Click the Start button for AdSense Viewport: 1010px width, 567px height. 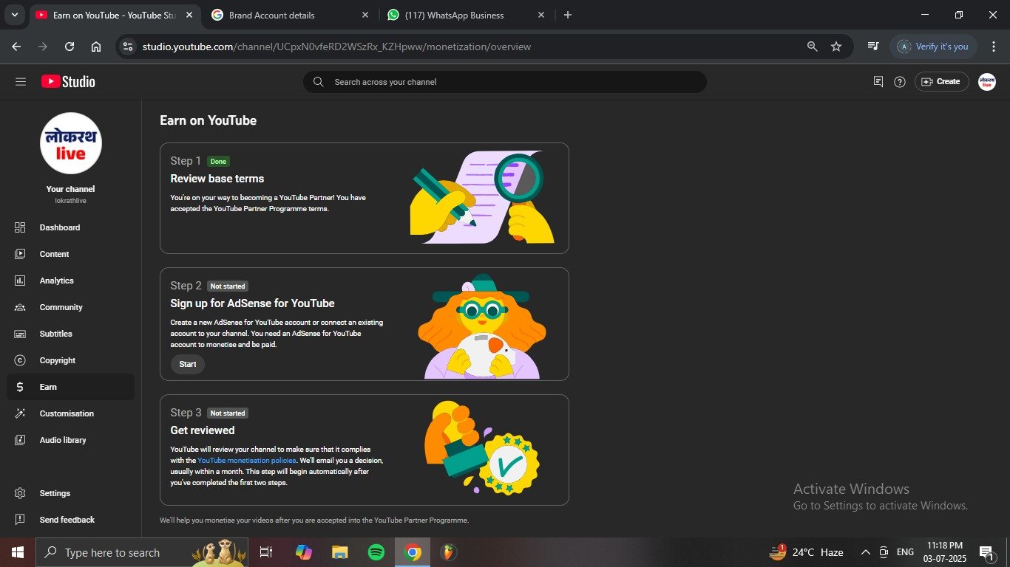coord(188,364)
